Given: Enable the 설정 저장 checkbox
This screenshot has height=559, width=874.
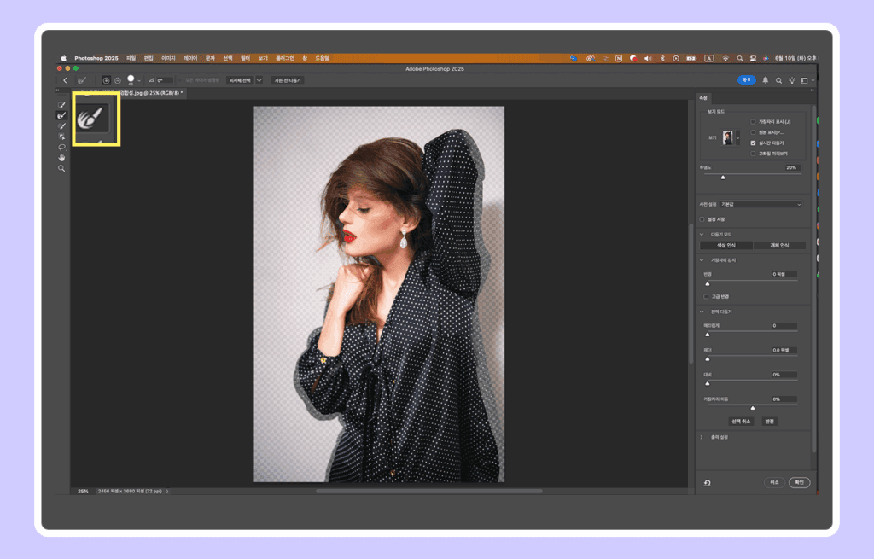Looking at the screenshot, I should tap(702, 219).
